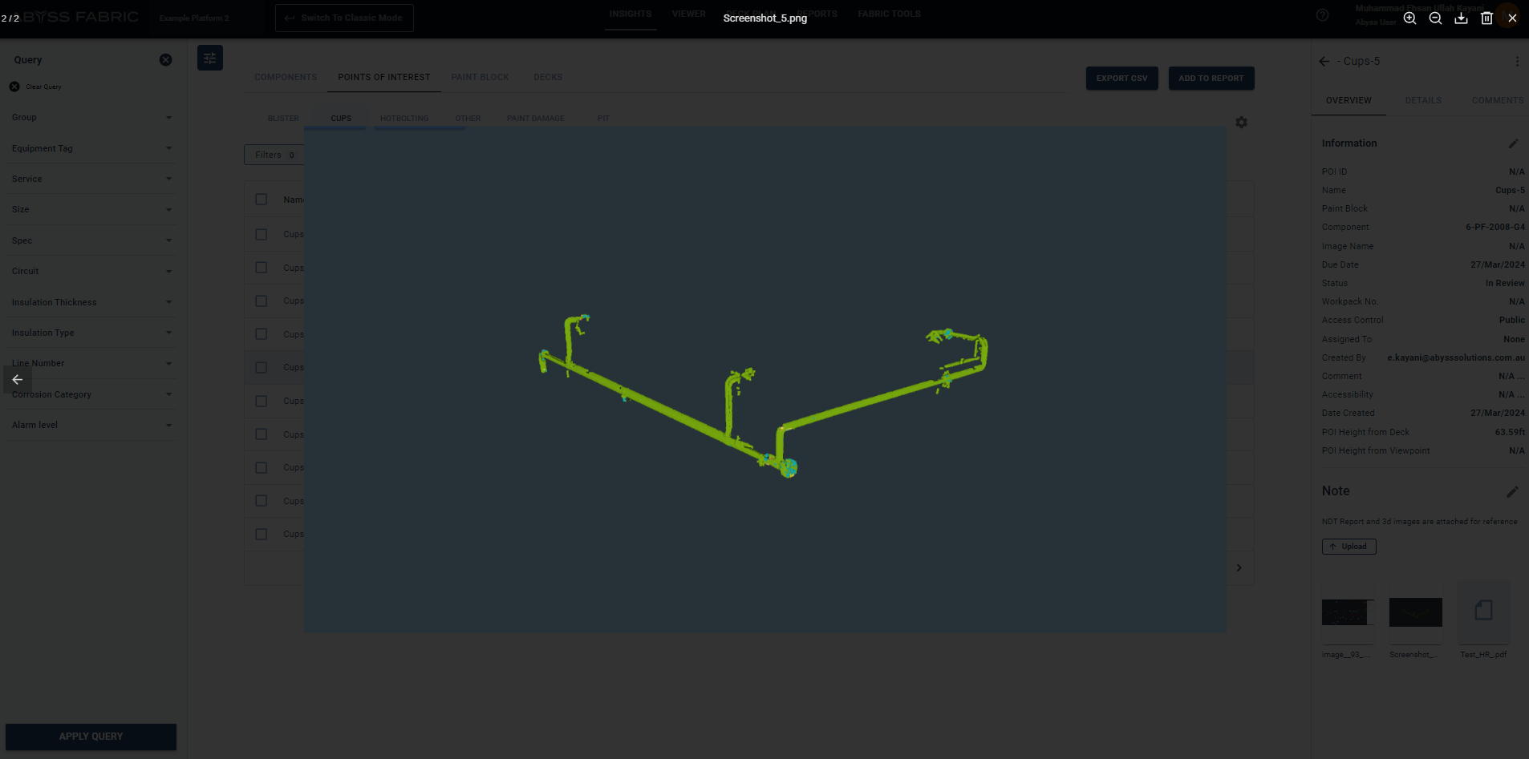Viewport: 1529px width, 759px height.
Task: Open table settings gear icon
Action: (1241, 123)
